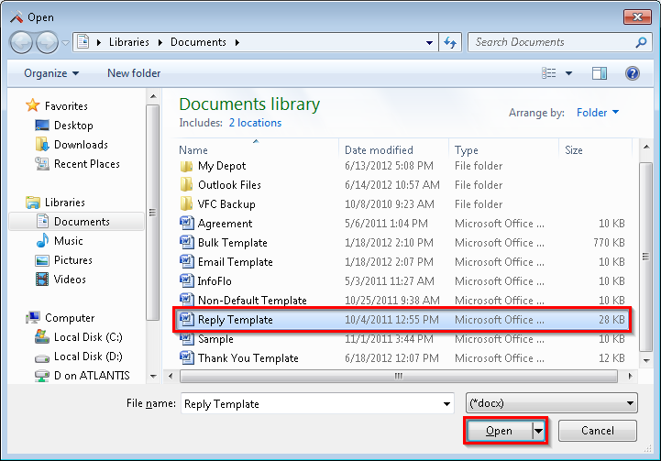Click the refresh button beside address bar
The image size is (661, 461).
point(450,42)
